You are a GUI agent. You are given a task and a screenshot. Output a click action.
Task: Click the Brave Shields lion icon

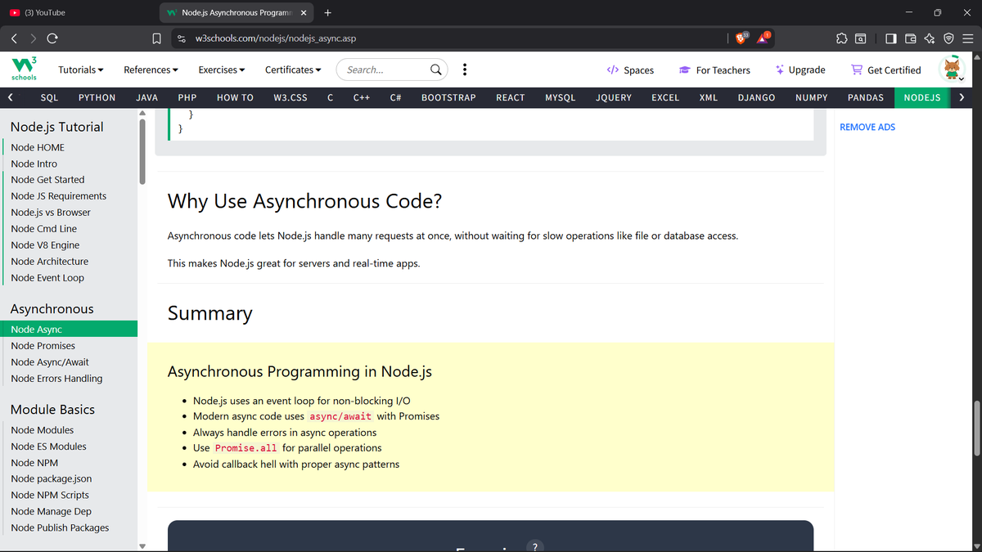click(741, 38)
